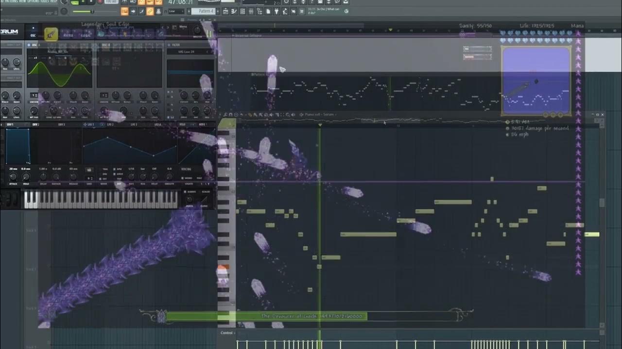Image resolution: width=622 pixels, height=349 pixels.
Task: Switch to the ENV 2 tab
Action: point(36,125)
